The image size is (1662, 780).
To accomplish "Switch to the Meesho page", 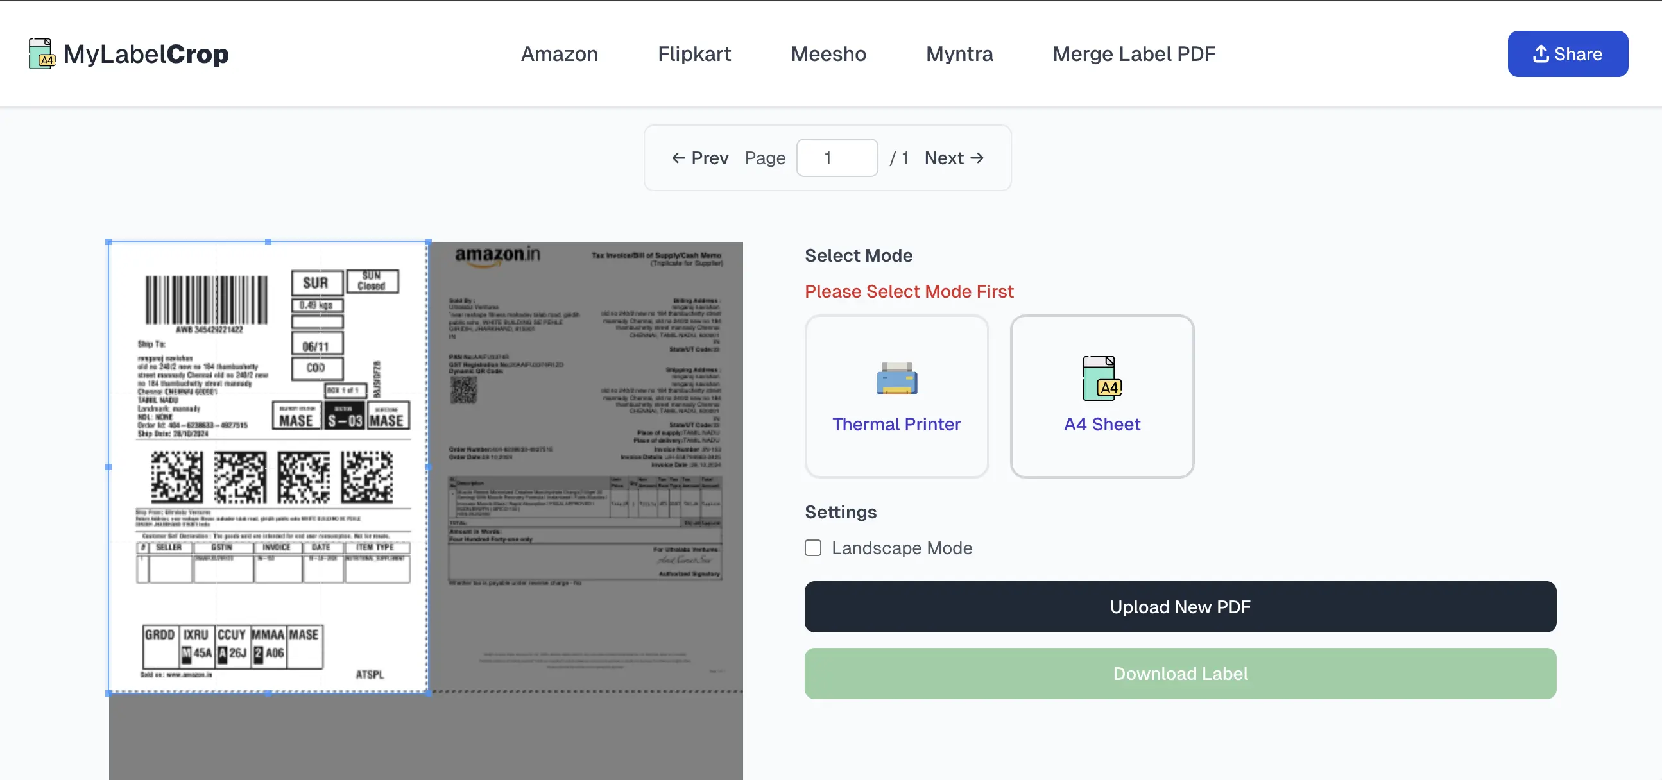I will click(x=828, y=53).
